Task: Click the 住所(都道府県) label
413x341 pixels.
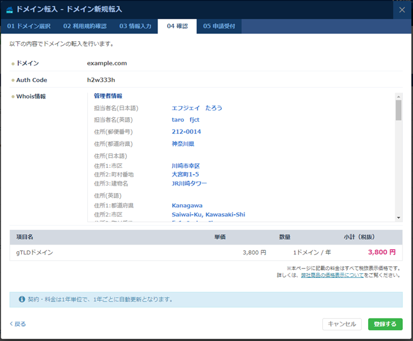Action: [113, 144]
